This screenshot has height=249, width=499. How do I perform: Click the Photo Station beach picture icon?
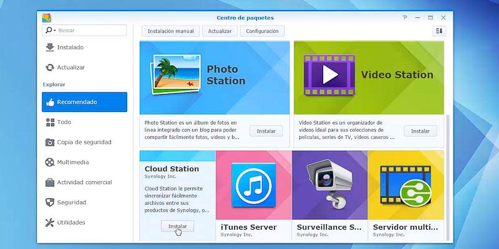coord(175,75)
